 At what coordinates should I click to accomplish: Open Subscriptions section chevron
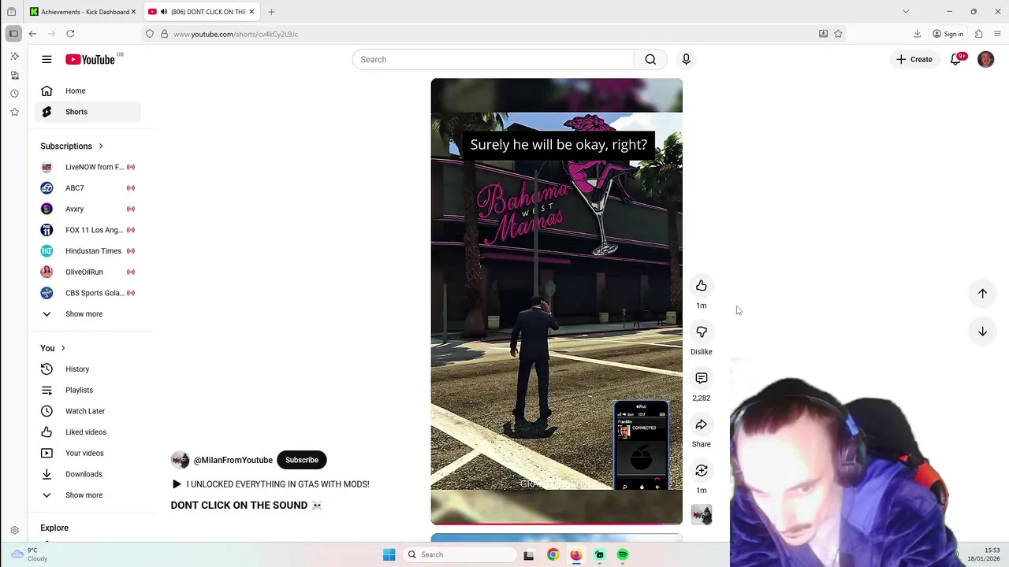(101, 146)
